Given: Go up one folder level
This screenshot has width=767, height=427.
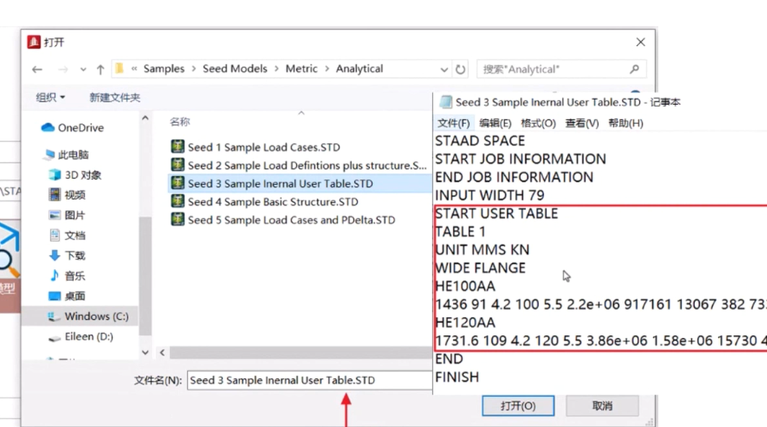Looking at the screenshot, I should (100, 70).
